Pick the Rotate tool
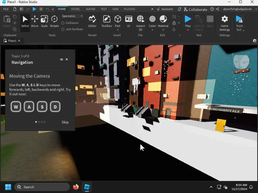The image size is (258, 193). [x=54, y=22]
